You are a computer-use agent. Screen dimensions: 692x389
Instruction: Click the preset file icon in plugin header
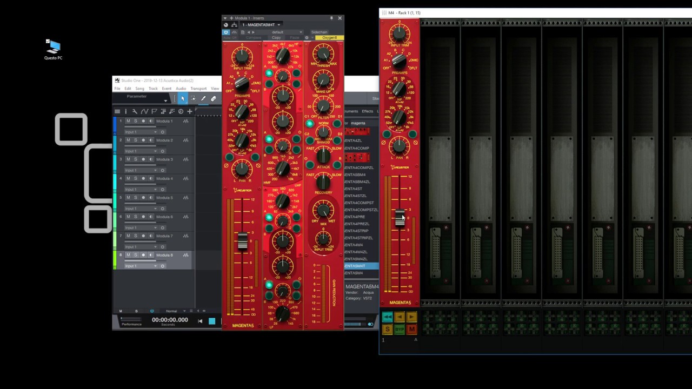(242, 32)
